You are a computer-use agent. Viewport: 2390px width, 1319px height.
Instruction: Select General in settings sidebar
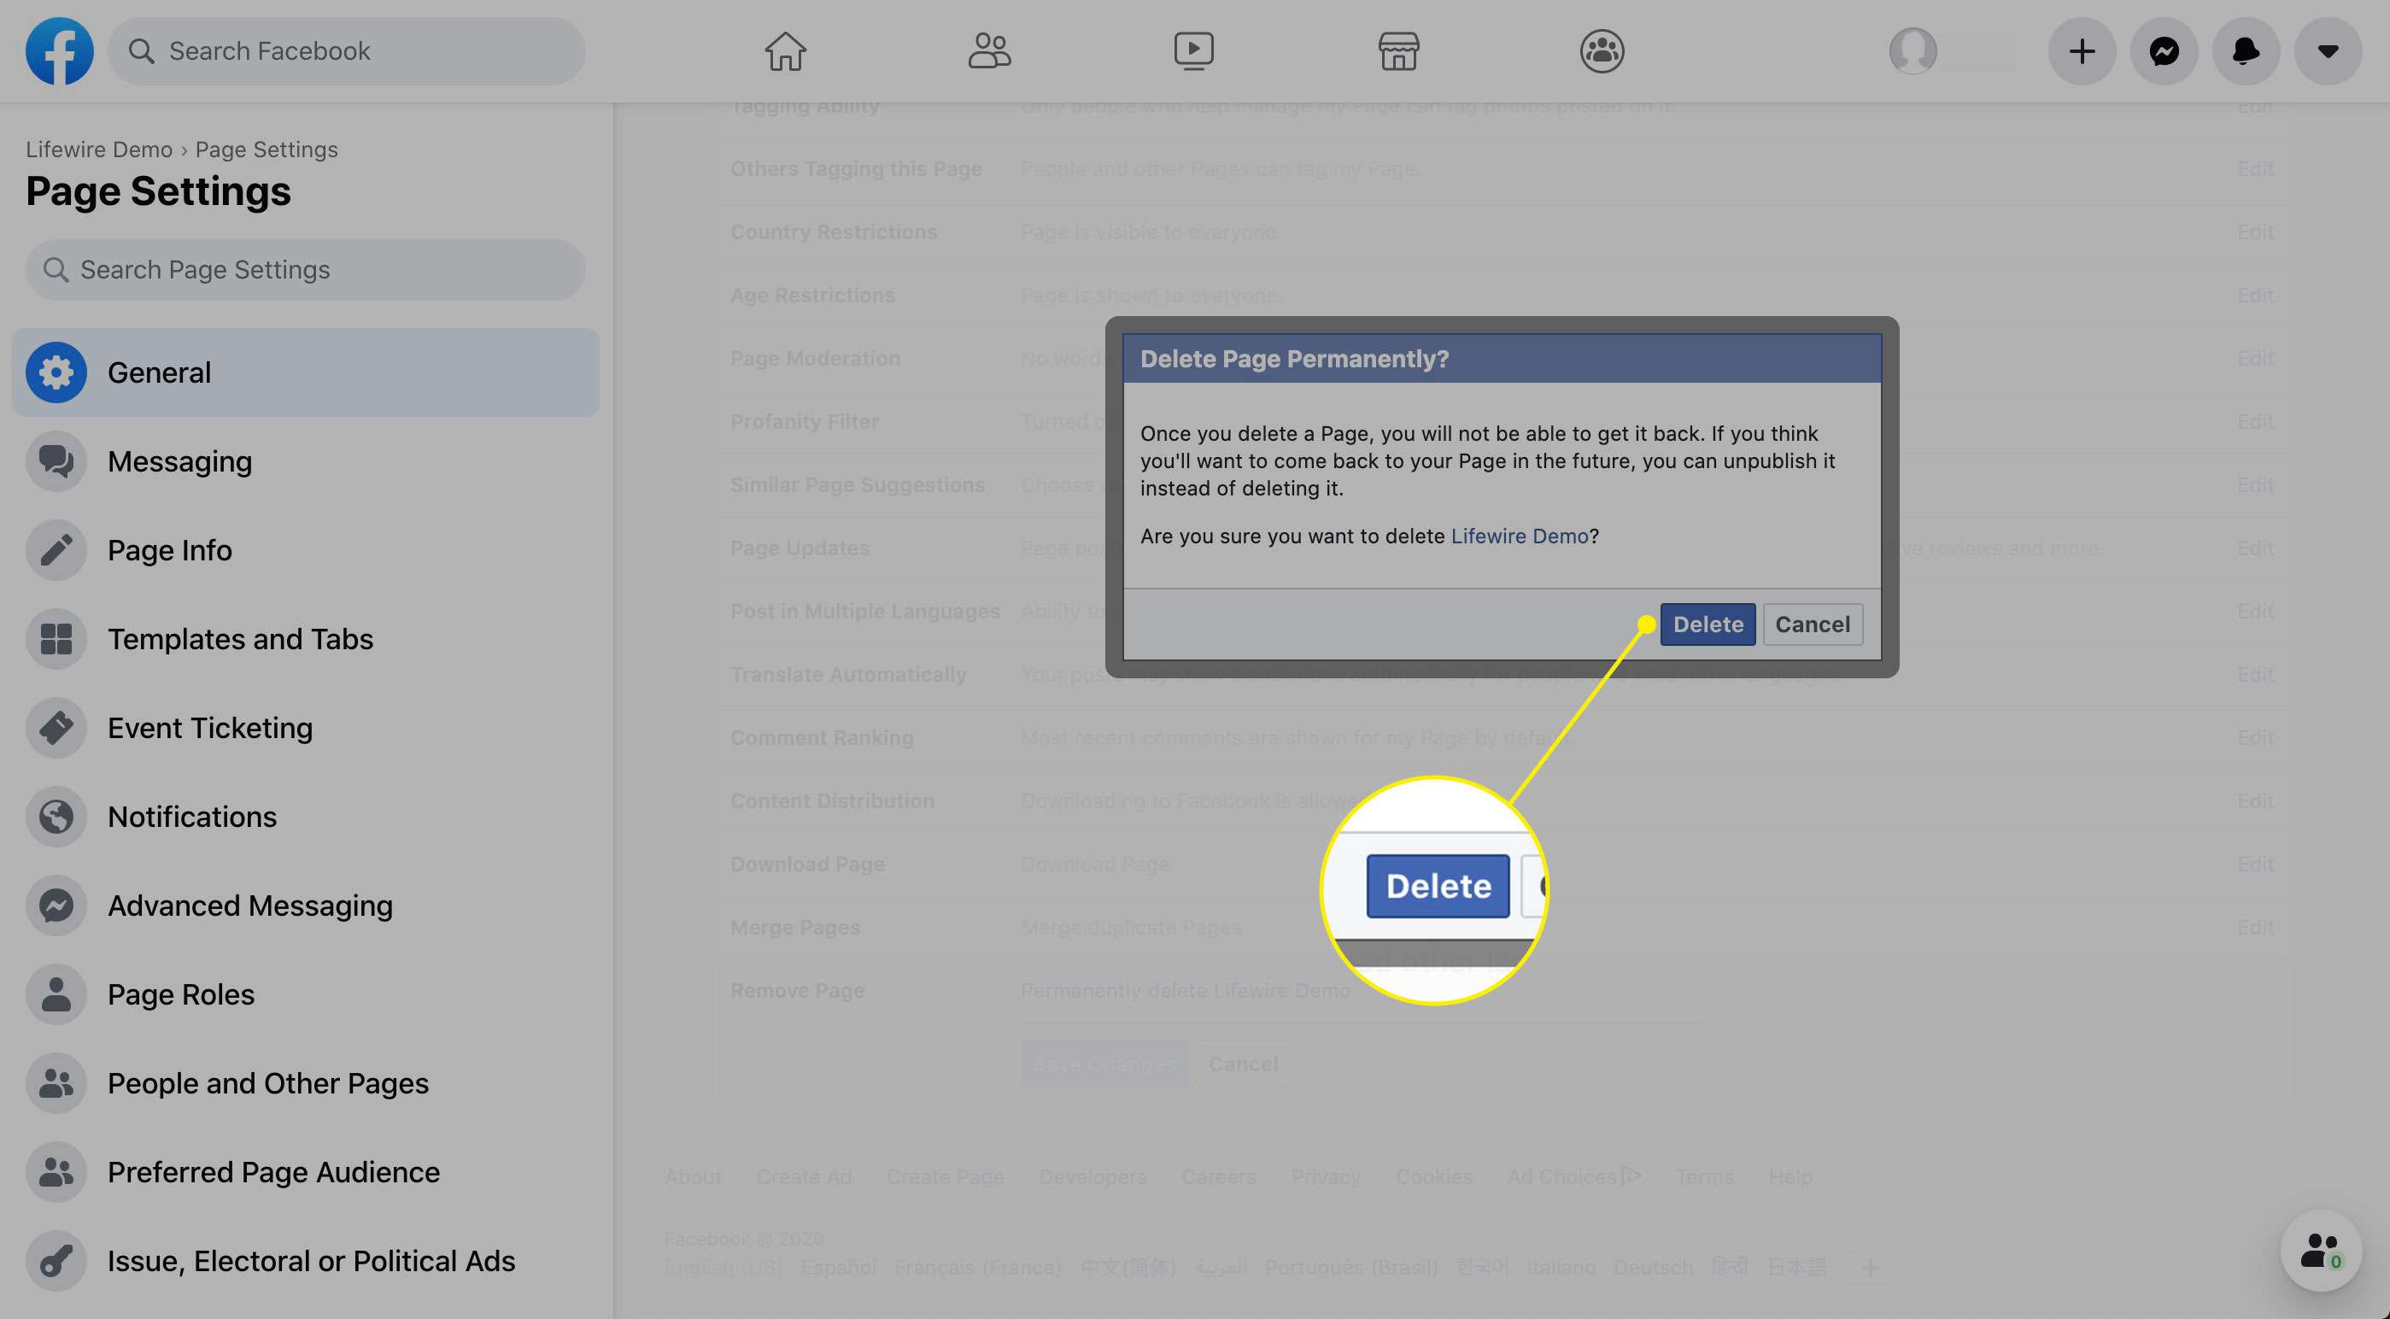pyautogui.click(x=305, y=372)
